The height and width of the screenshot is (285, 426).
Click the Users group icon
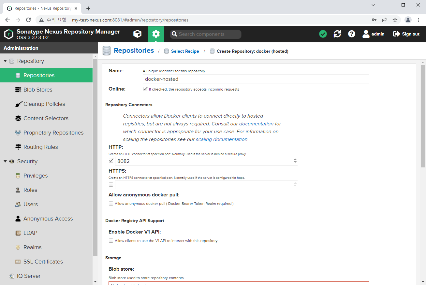pos(18,204)
